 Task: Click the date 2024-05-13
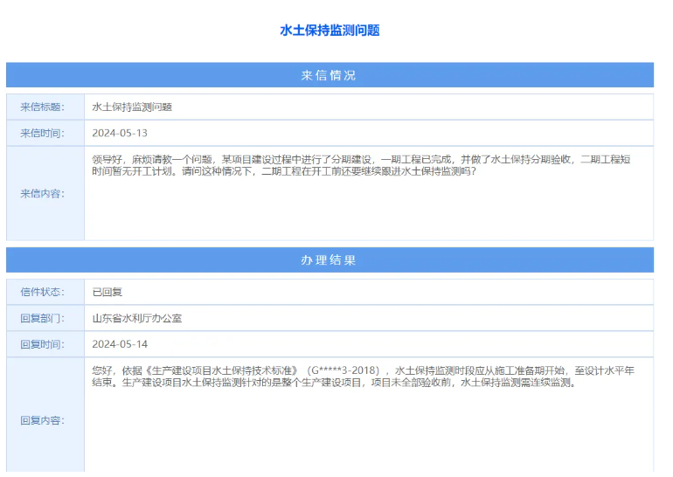[x=120, y=133]
